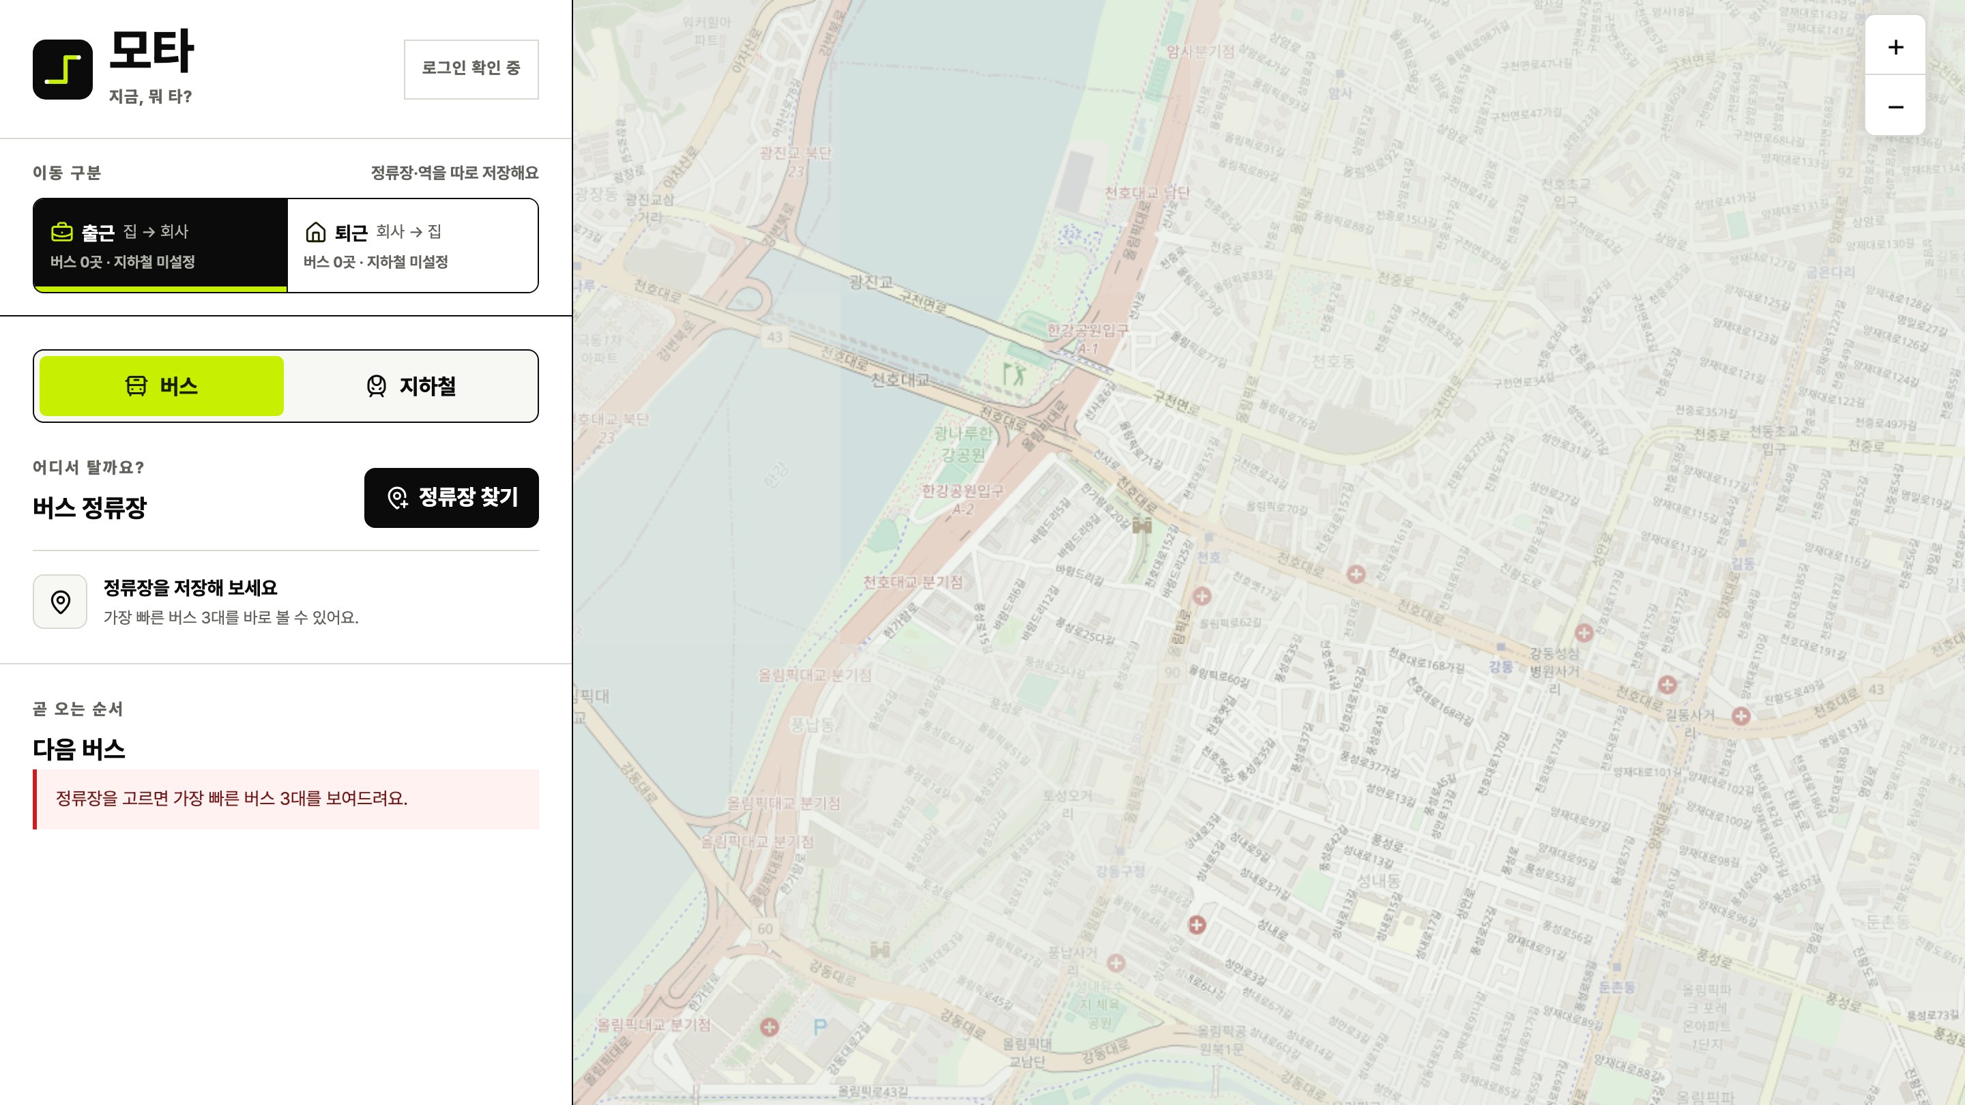Click the 암사분기점 map label
This screenshot has height=1105, width=1965.
[1200, 51]
